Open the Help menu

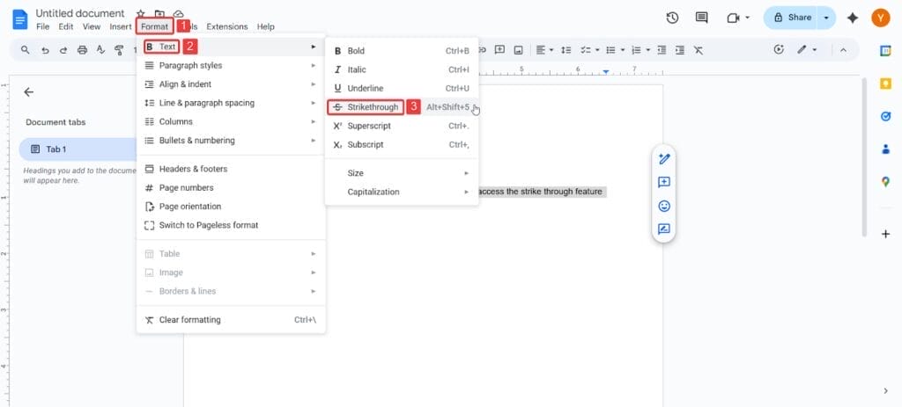[266, 26]
